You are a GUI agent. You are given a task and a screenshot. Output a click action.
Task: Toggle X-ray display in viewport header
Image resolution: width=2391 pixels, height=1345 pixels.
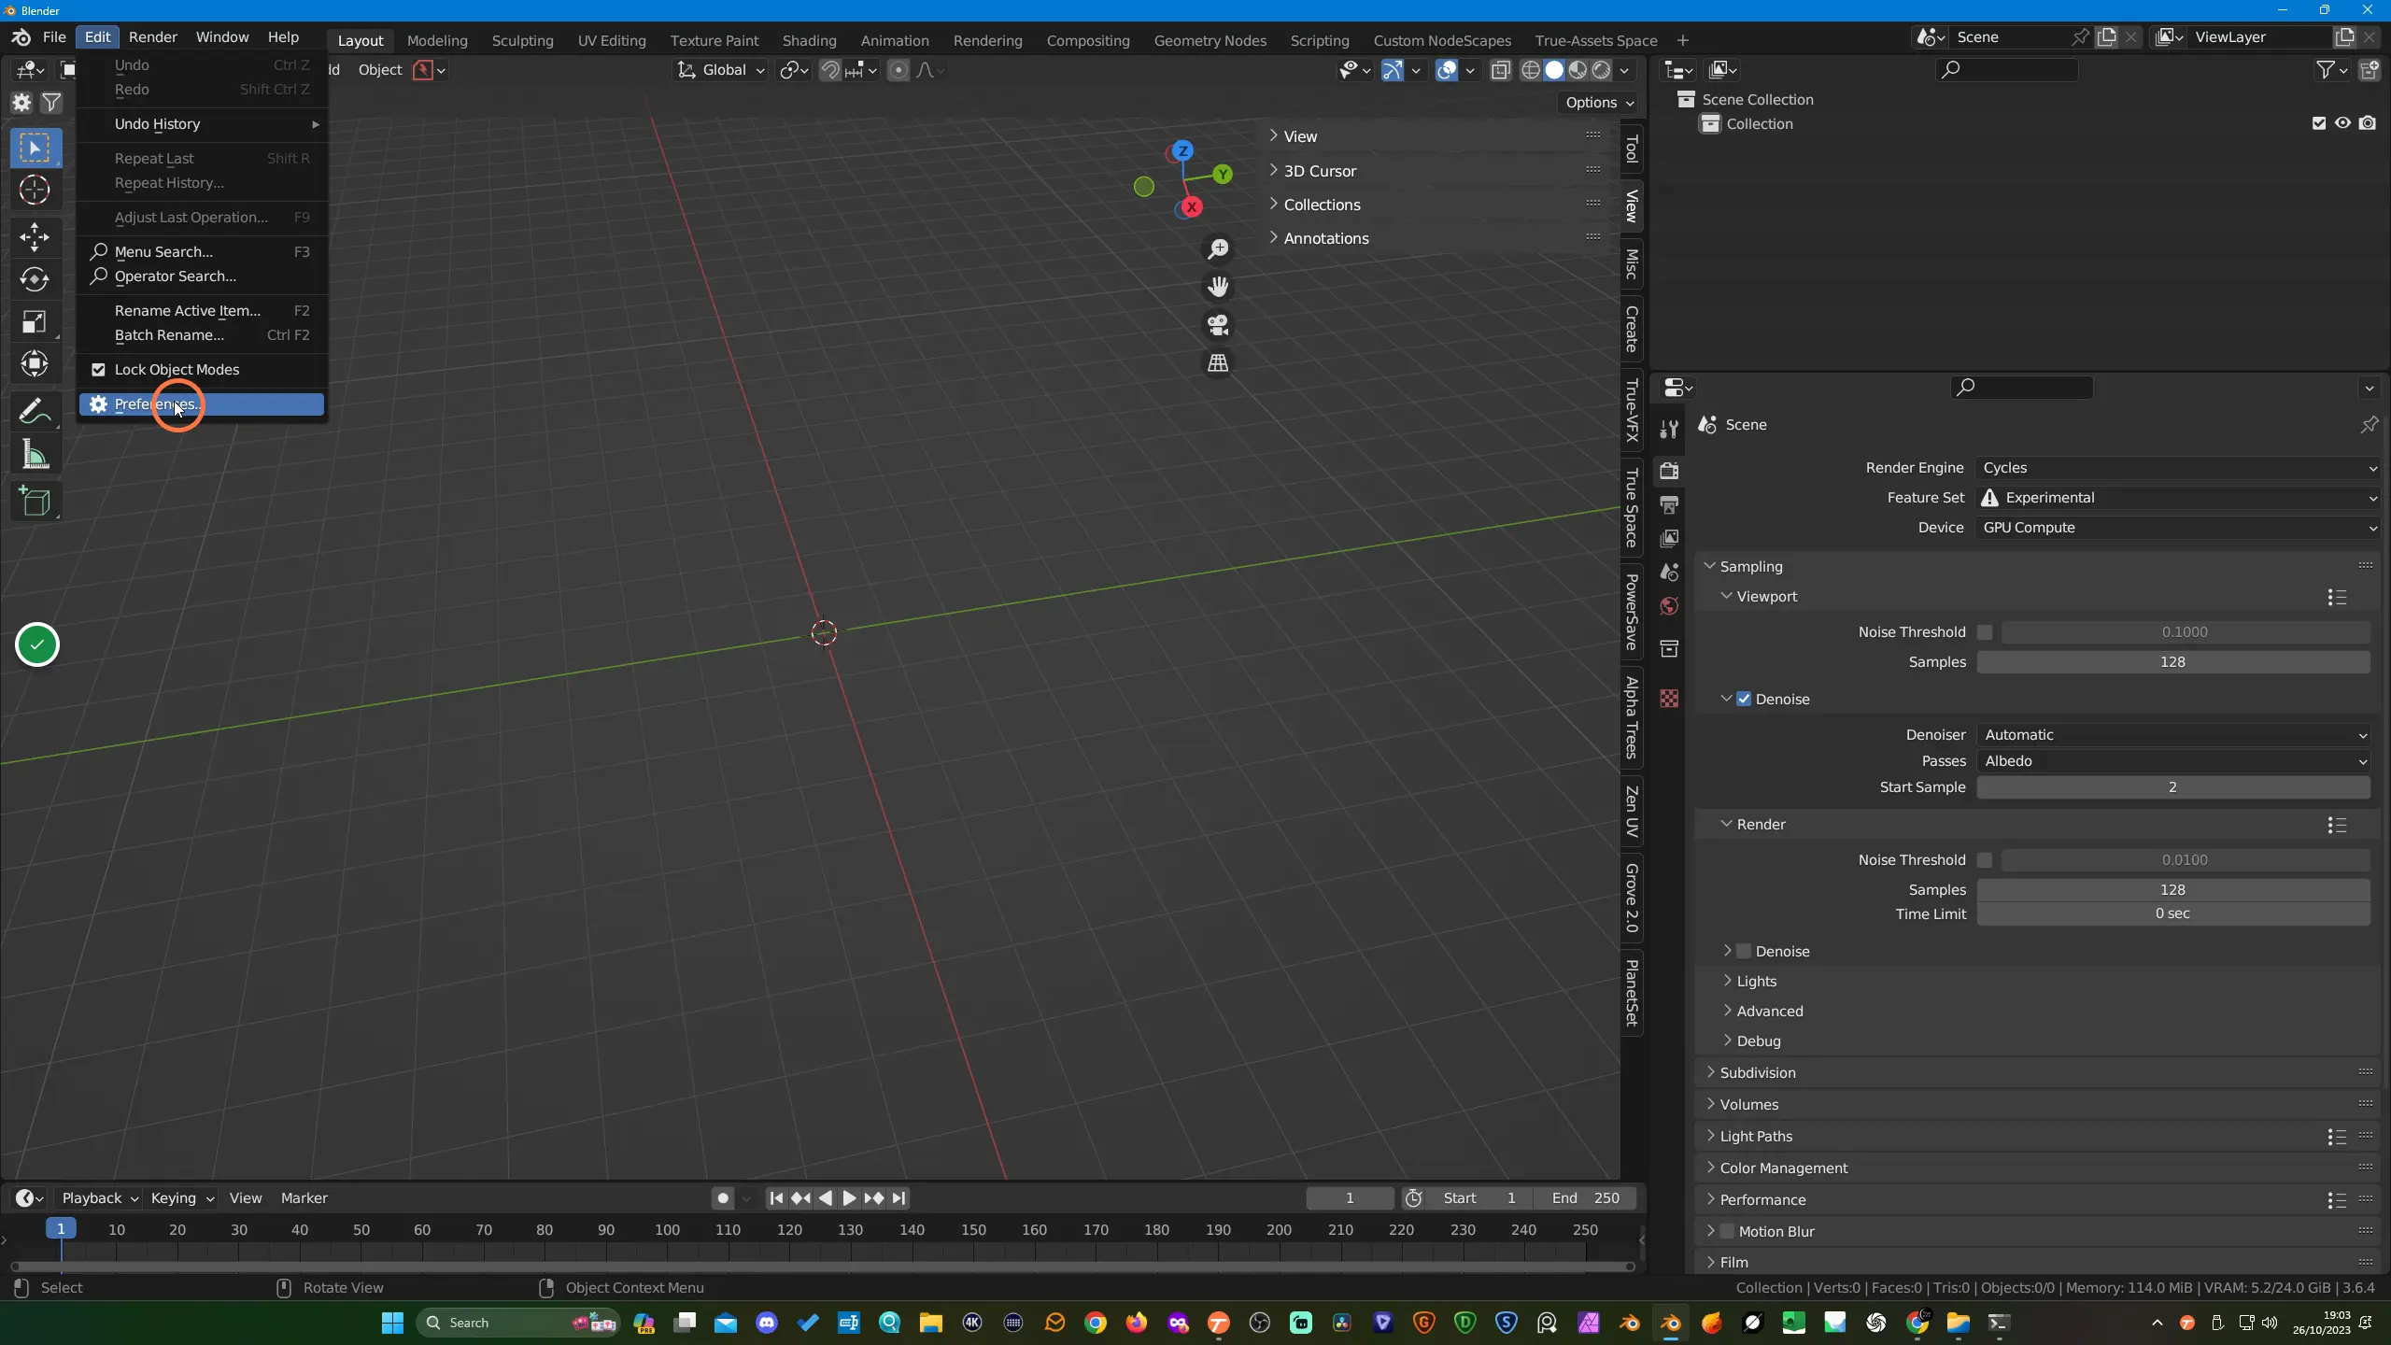(1501, 70)
